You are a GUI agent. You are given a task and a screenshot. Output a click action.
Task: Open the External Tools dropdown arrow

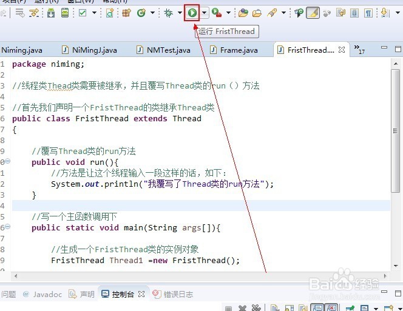[x=228, y=13]
